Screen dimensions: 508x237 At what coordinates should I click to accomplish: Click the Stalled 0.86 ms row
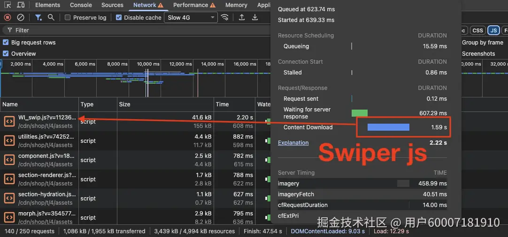click(x=362, y=73)
